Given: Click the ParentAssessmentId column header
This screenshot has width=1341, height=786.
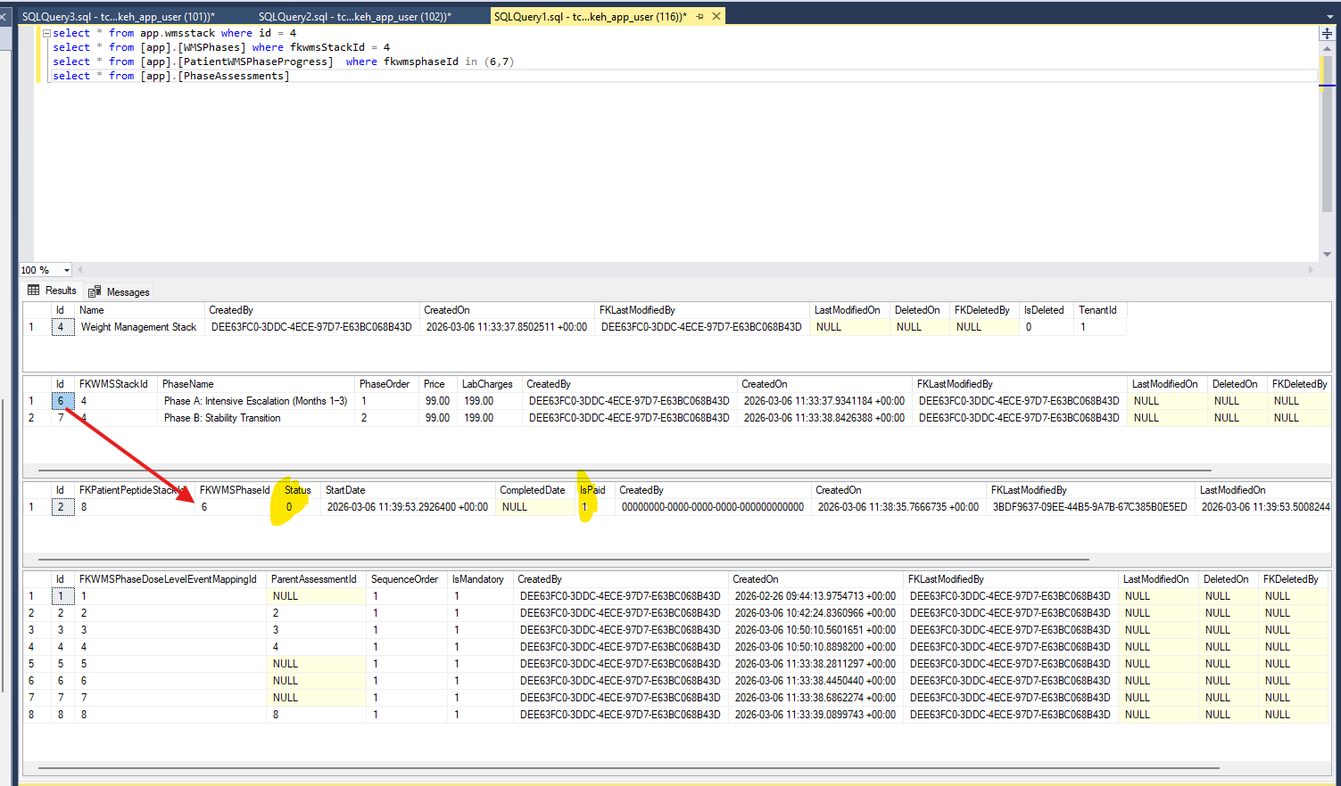Looking at the screenshot, I should (313, 579).
